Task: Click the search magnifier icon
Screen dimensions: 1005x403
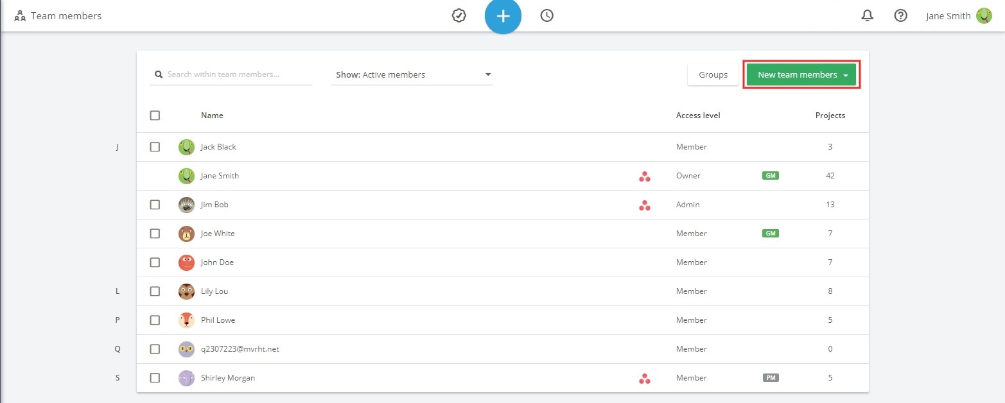Action: 159,74
